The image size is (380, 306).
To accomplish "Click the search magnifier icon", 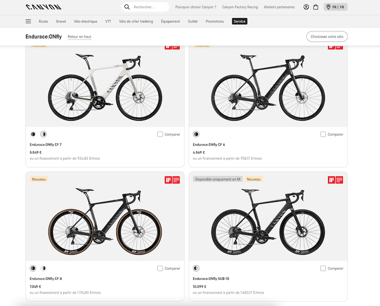I will [x=127, y=7].
